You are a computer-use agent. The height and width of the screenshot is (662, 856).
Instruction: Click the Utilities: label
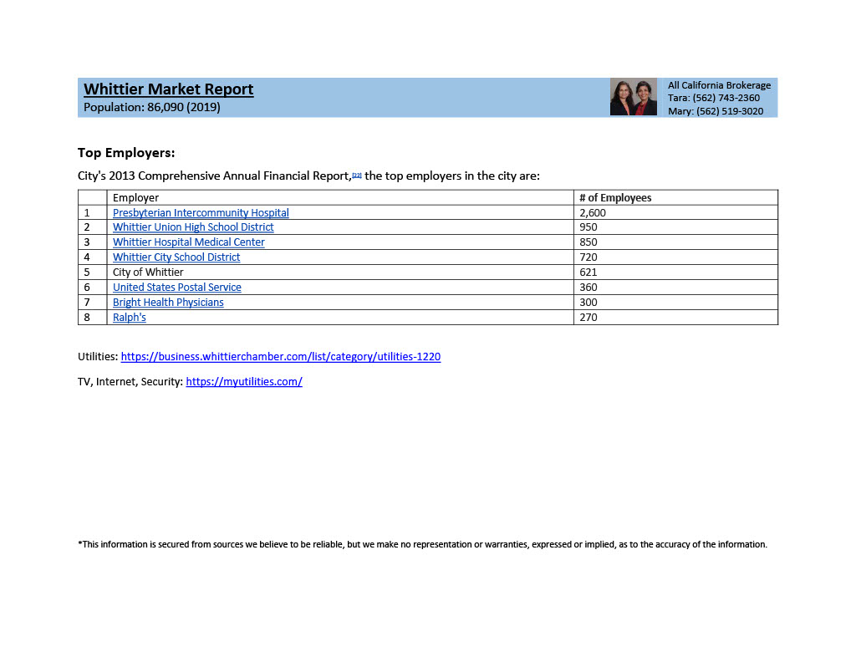pos(98,357)
